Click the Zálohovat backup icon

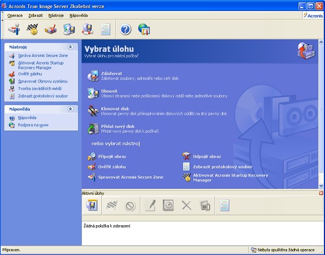[92, 76]
